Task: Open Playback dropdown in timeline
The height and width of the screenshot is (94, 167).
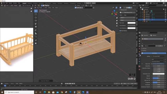Action: [x=7, y=84]
